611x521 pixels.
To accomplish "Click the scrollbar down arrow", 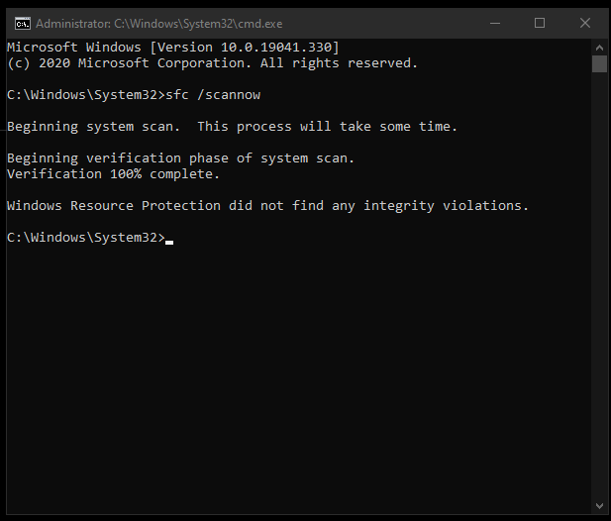I will point(599,506).
